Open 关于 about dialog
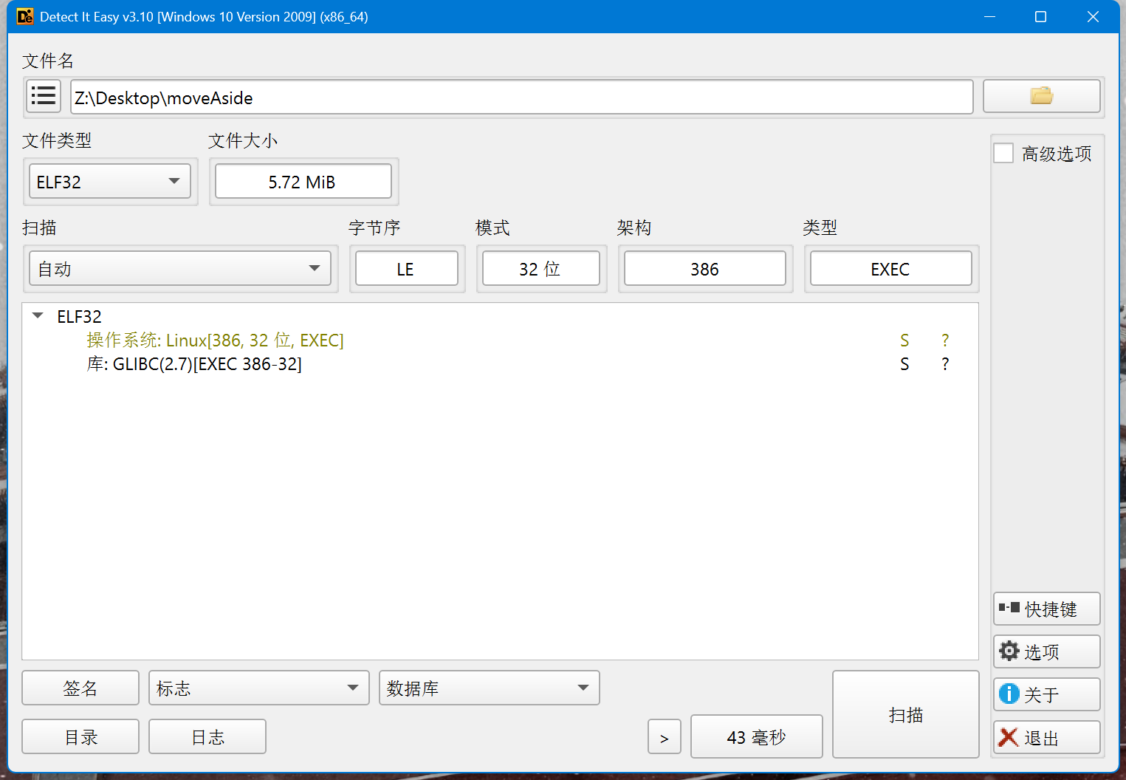This screenshot has width=1126, height=780. 1046,694
